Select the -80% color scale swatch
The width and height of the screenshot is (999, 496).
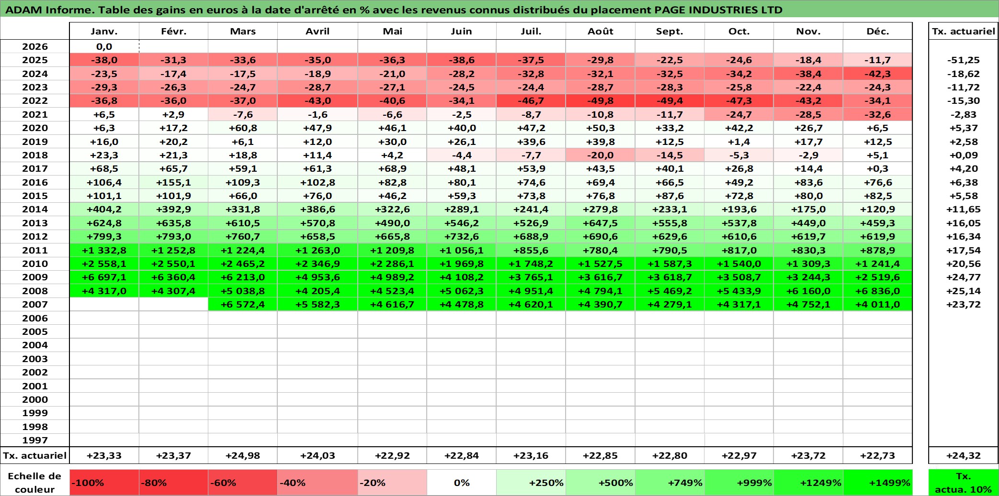[173, 483]
